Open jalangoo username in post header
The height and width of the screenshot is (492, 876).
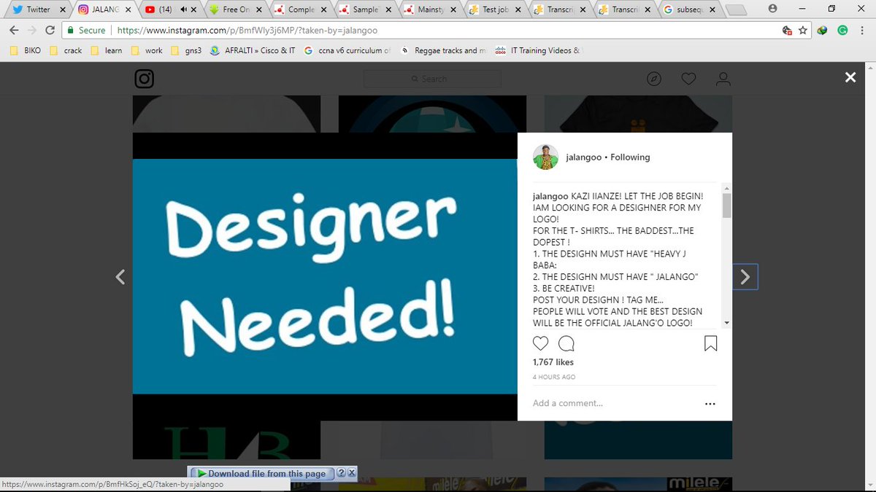(x=584, y=157)
